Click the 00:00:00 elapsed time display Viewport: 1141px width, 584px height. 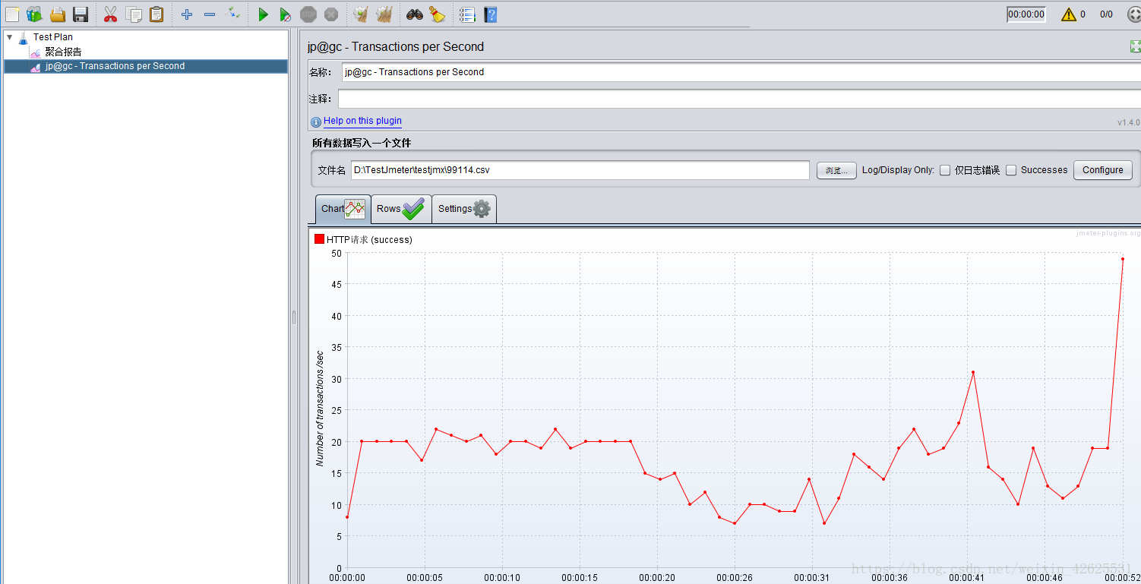click(x=1026, y=14)
